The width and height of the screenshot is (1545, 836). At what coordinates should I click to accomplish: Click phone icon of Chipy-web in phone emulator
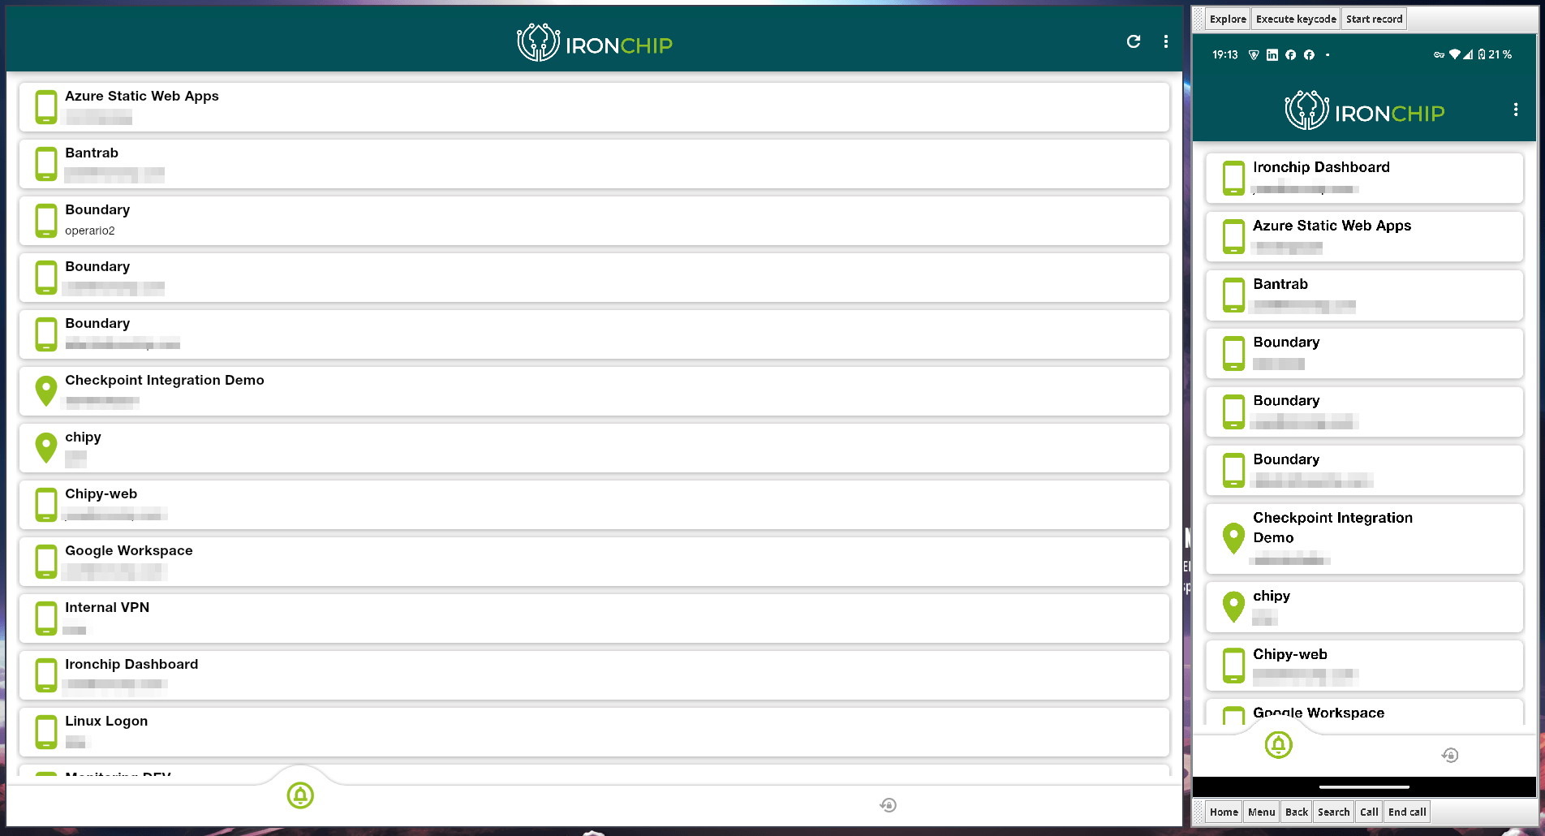(x=1233, y=666)
